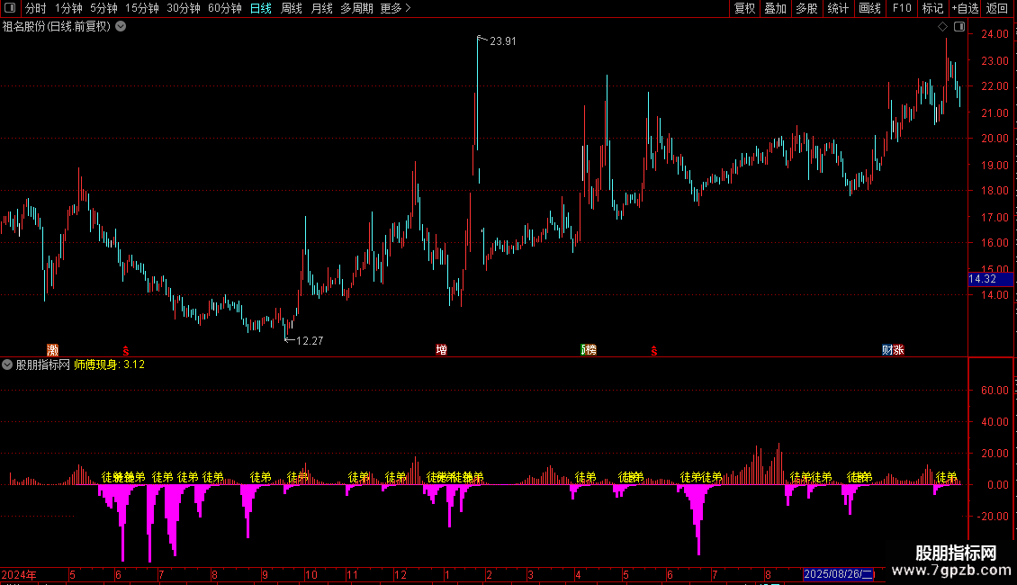Click the 标记 mark button

click(932, 8)
